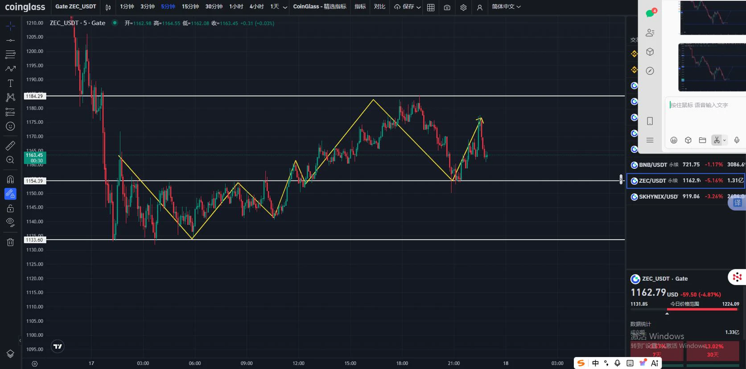746x369 pixels.
Task: Click the WeChat screenshot scissors icon
Action: [x=717, y=140]
